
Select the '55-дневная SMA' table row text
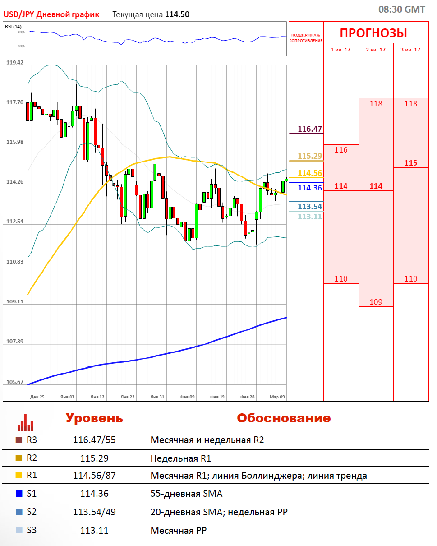click(186, 494)
